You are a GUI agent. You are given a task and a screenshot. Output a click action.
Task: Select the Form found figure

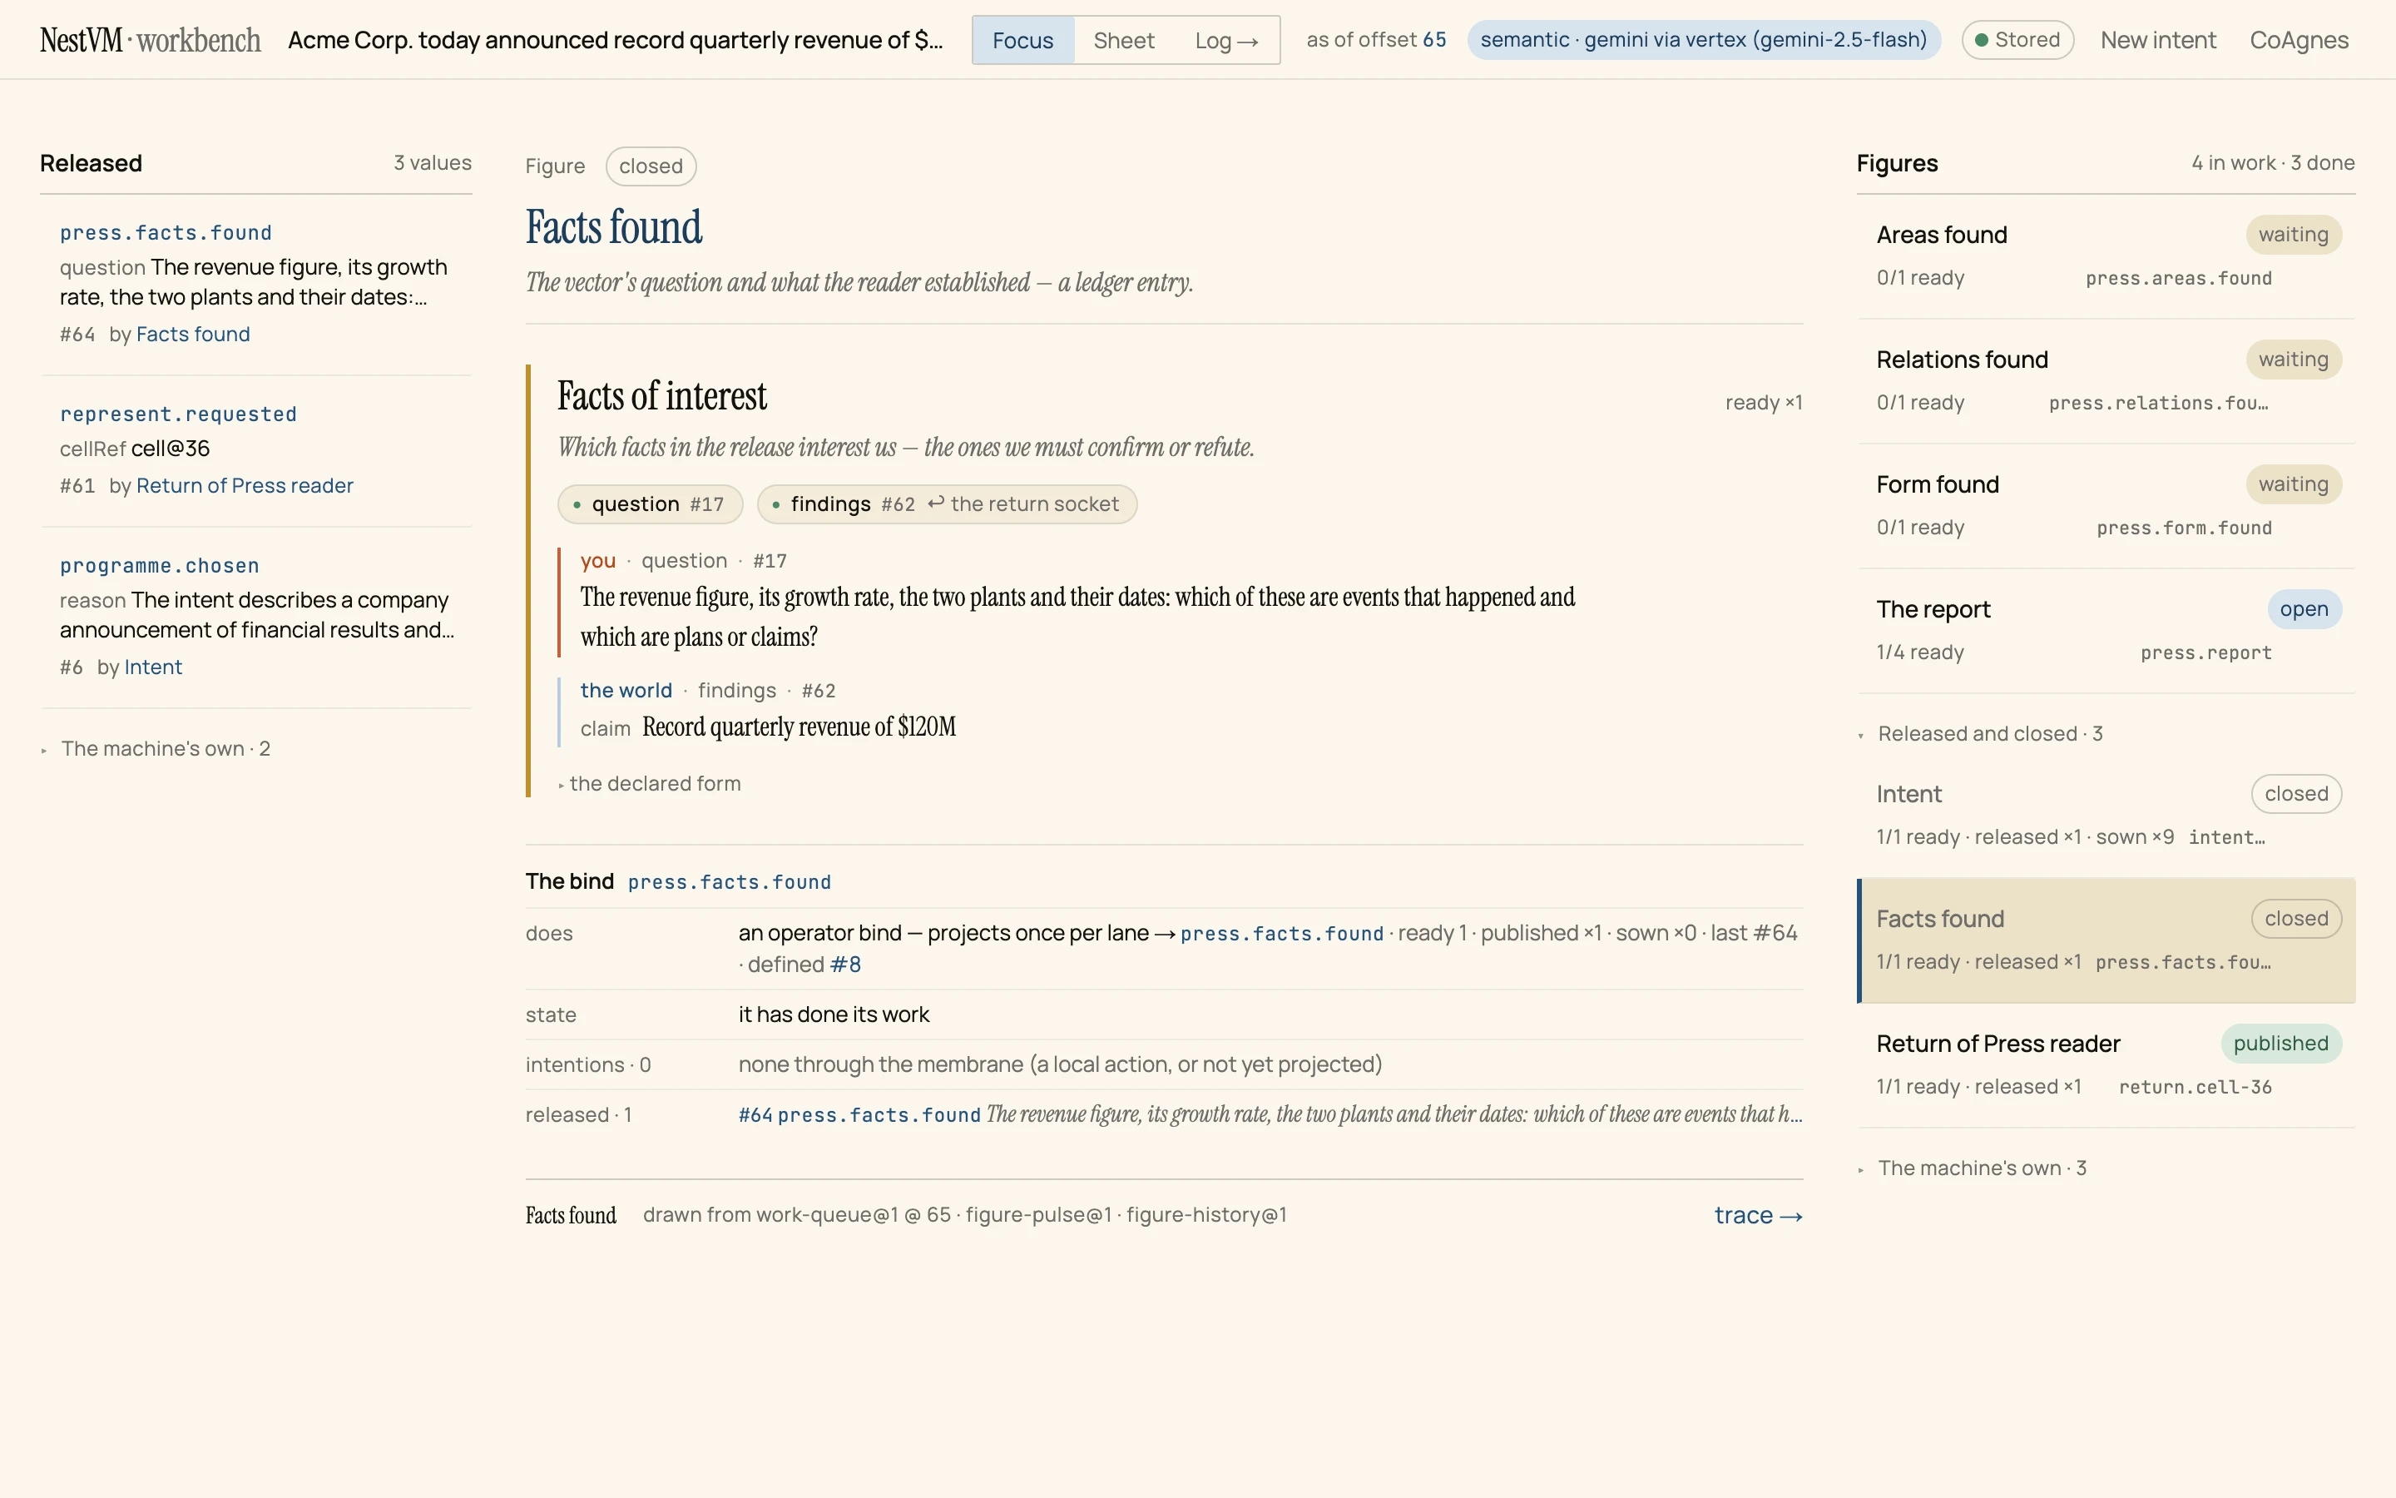click(2106, 506)
